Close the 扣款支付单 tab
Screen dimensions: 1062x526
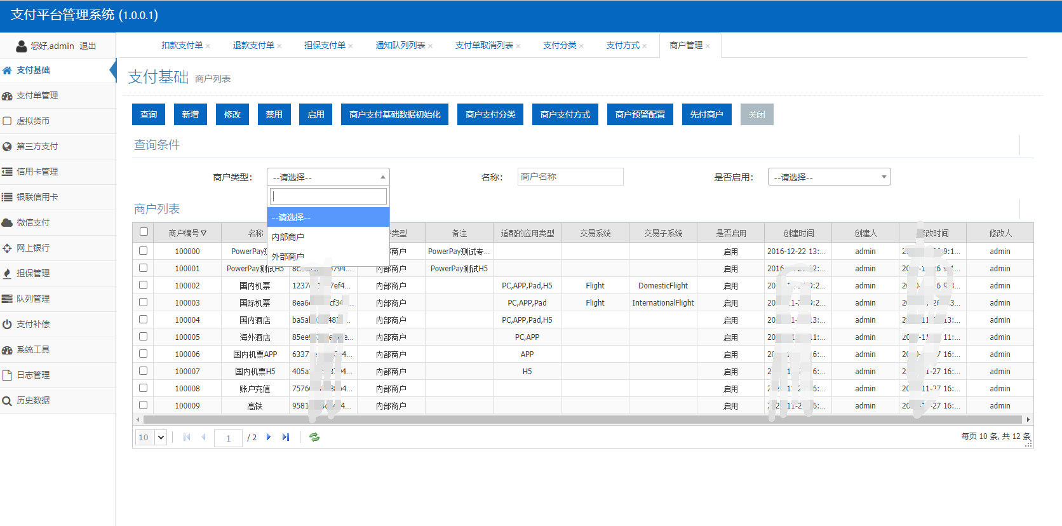[x=208, y=46]
